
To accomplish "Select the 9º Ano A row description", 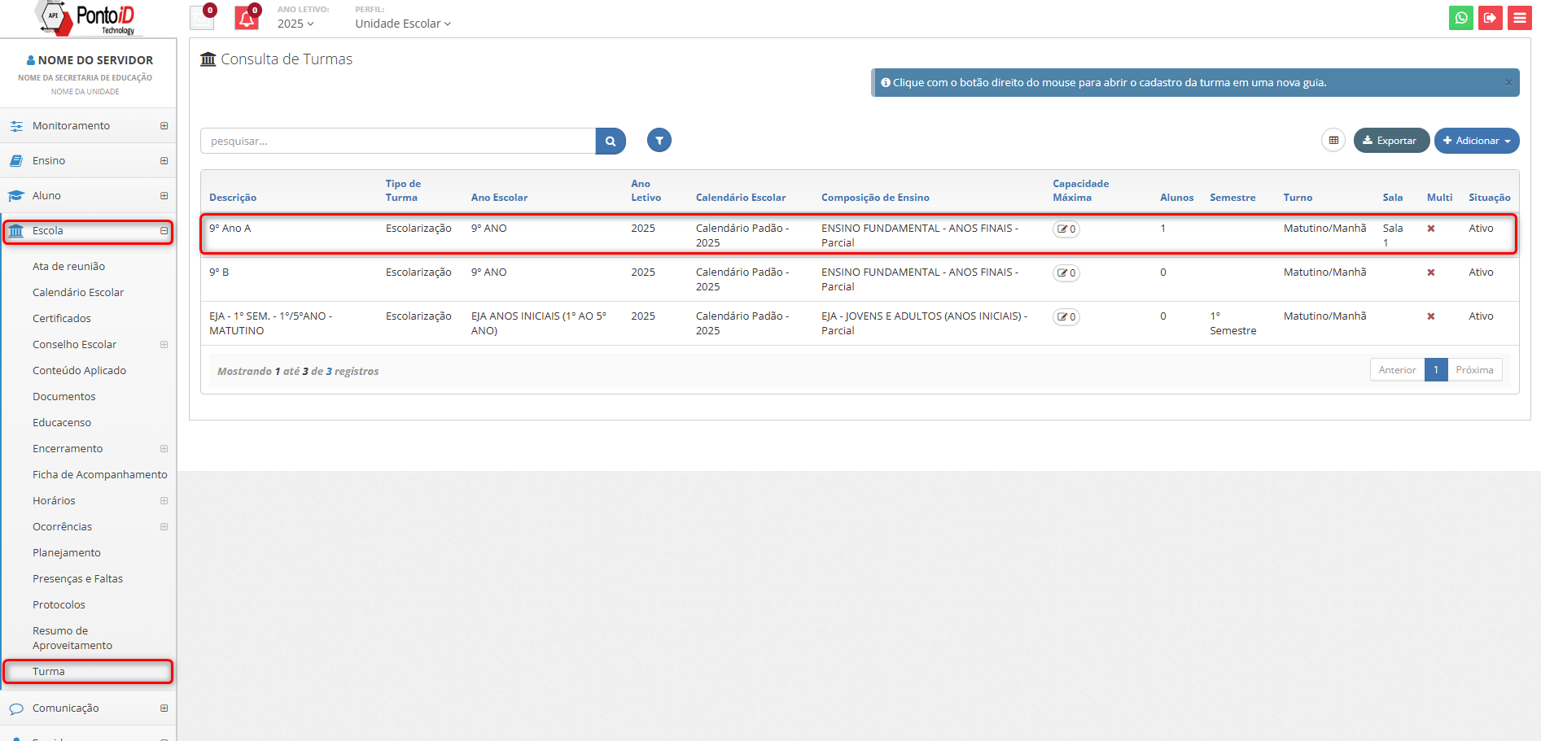I will (x=230, y=229).
